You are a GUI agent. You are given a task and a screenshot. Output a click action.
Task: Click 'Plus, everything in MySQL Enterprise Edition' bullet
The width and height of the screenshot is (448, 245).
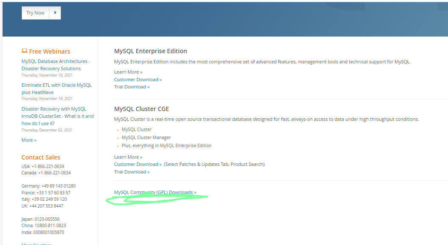[x=167, y=145]
